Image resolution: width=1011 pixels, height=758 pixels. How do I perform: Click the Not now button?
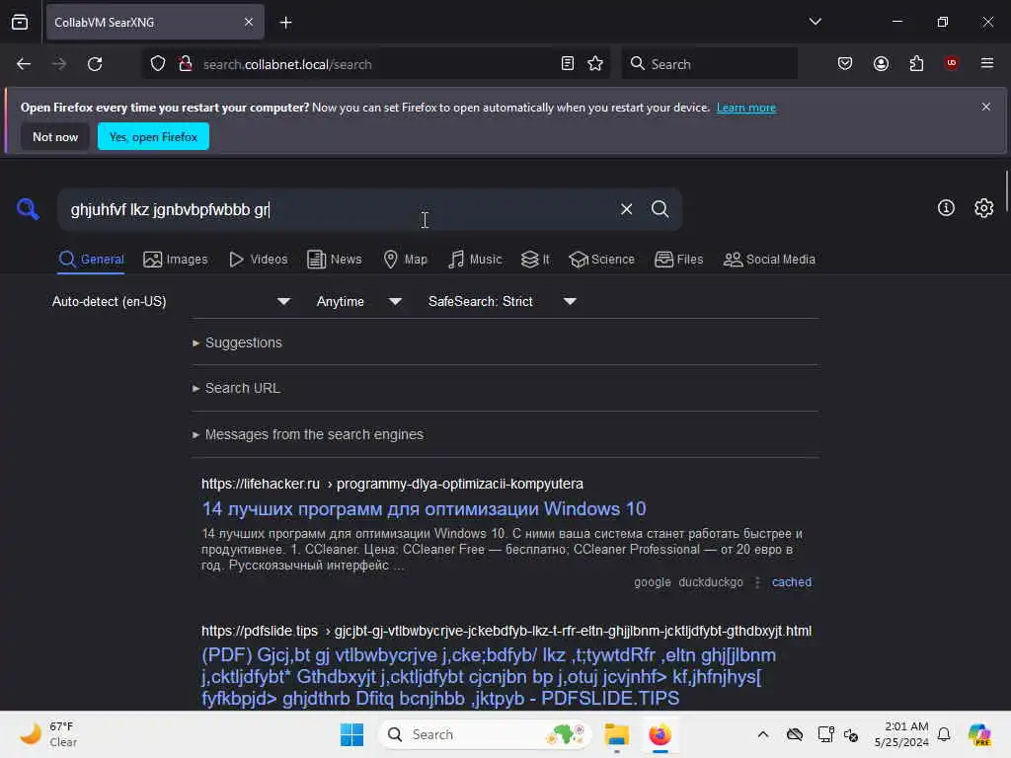pyautogui.click(x=55, y=136)
